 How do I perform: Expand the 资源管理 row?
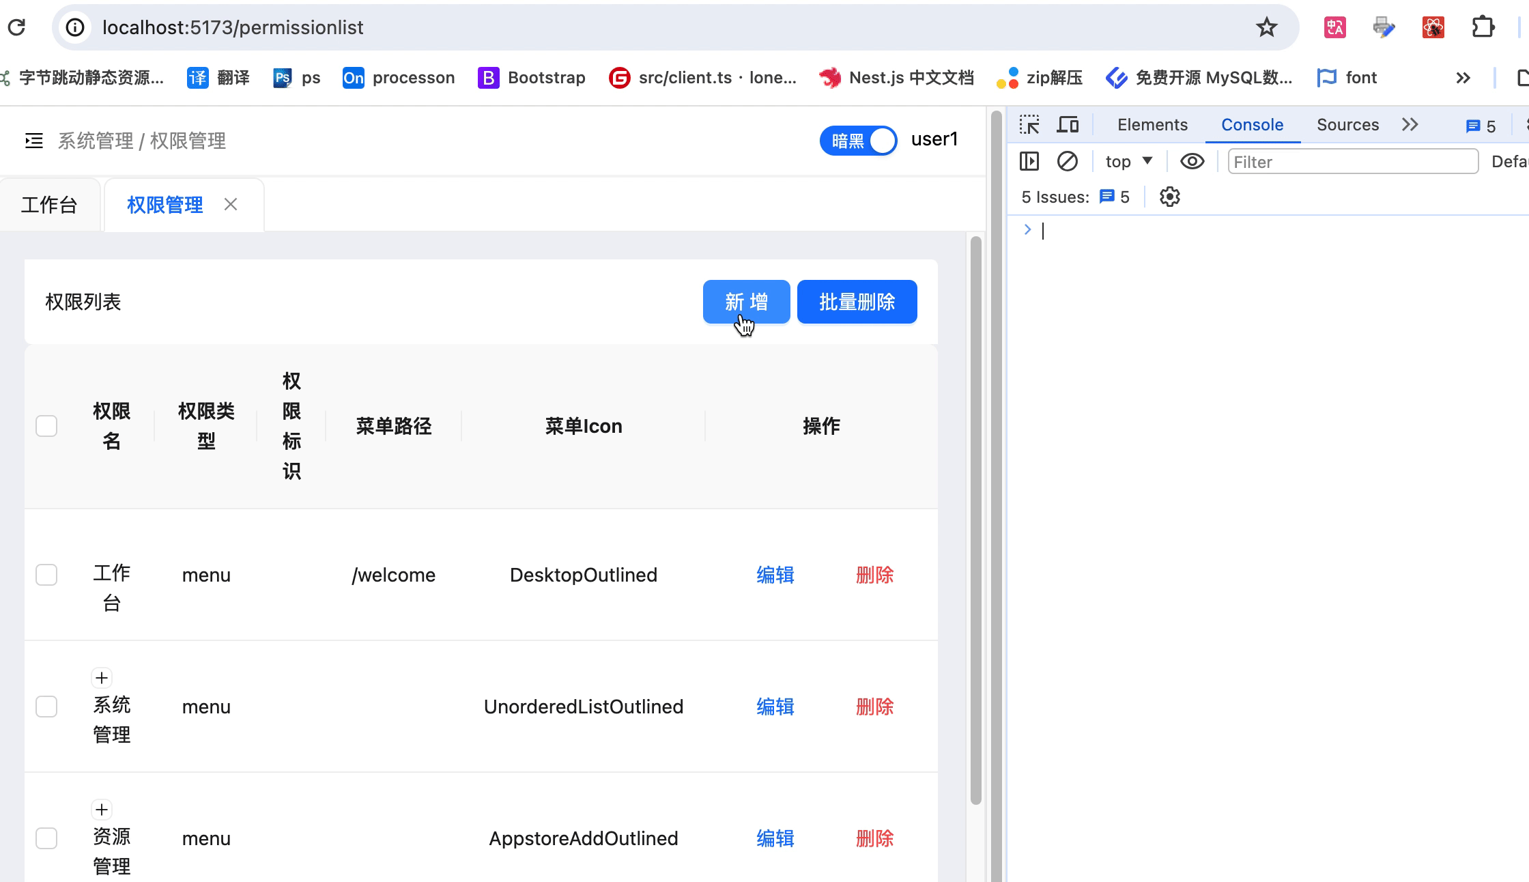tap(102, 810)
